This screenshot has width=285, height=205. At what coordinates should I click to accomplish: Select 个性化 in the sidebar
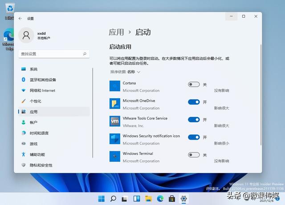point(54,101)
